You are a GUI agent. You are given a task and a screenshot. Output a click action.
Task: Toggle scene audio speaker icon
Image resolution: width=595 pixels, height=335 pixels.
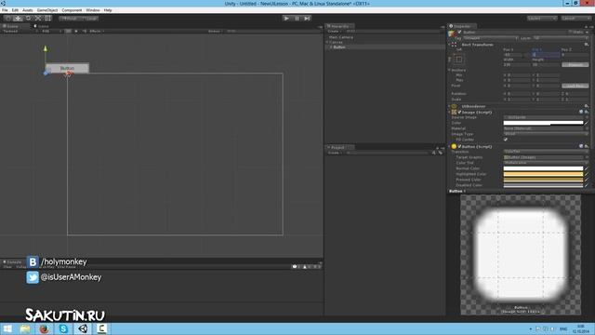click(85, 31)
